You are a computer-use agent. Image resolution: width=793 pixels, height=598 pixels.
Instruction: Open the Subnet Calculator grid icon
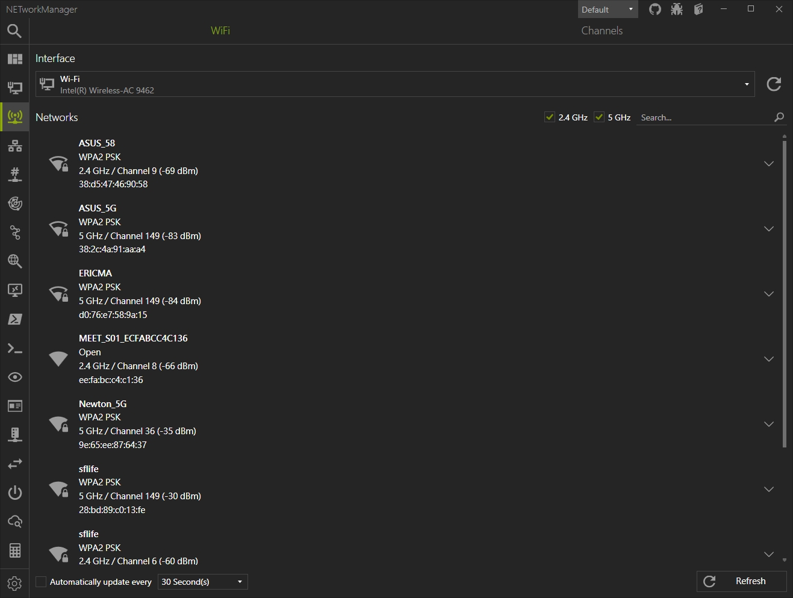point(14,550)
